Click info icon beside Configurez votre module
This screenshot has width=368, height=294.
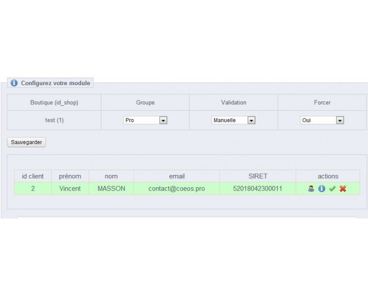tap(14, 83)
